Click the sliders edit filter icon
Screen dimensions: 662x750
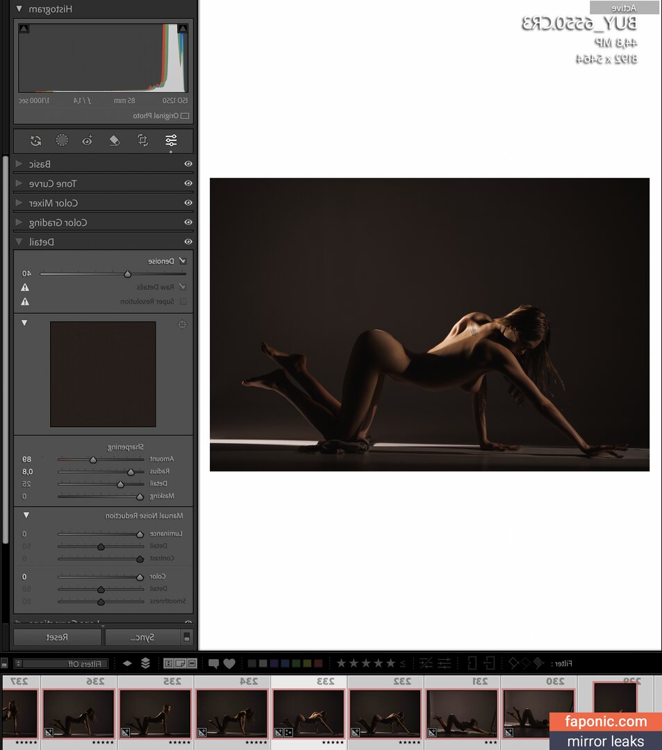[x=445, y=663]
